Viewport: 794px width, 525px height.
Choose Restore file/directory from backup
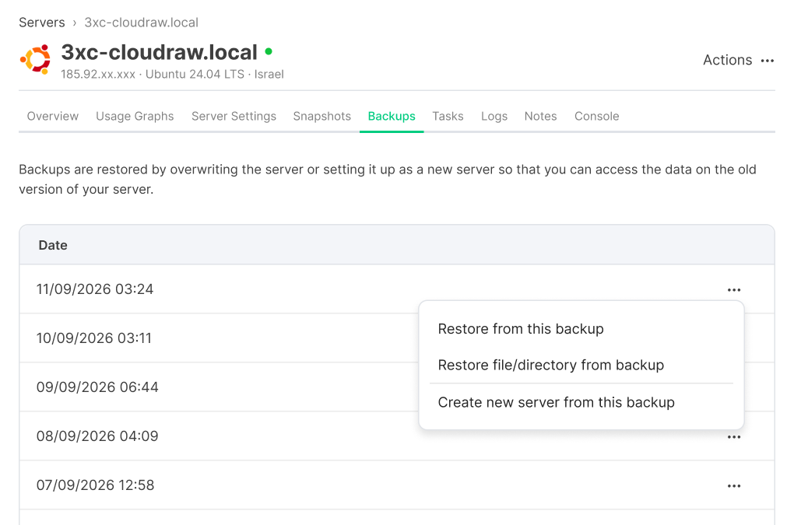551,366
